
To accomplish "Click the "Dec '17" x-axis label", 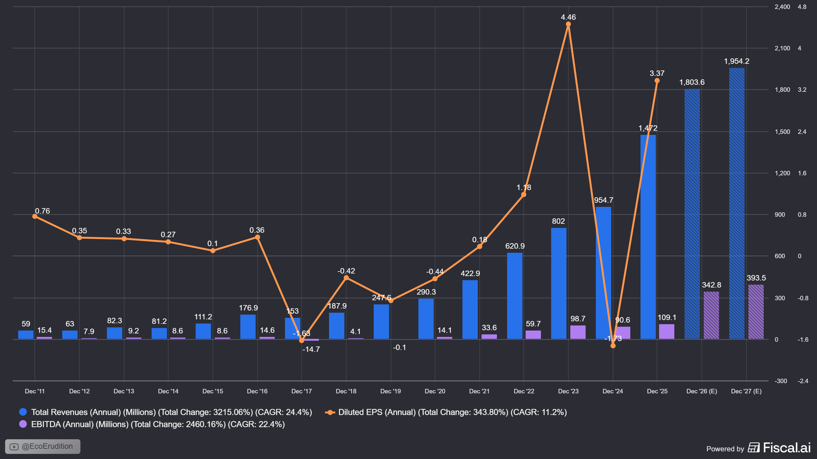I will pos(302,391).
